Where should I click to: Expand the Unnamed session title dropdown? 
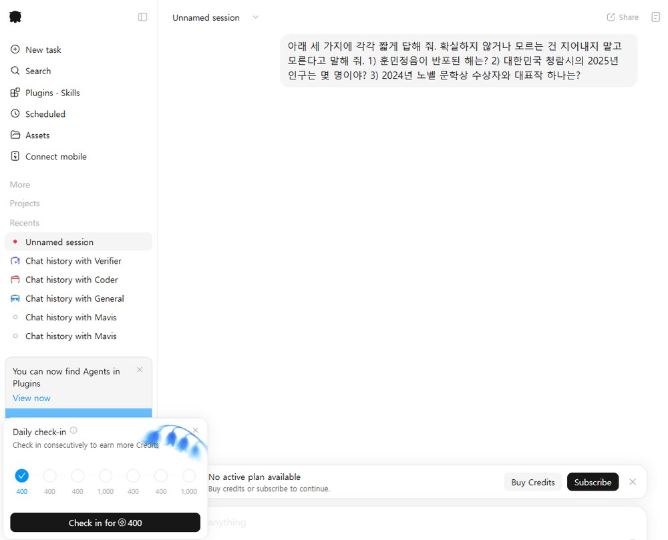click(255, 17)
